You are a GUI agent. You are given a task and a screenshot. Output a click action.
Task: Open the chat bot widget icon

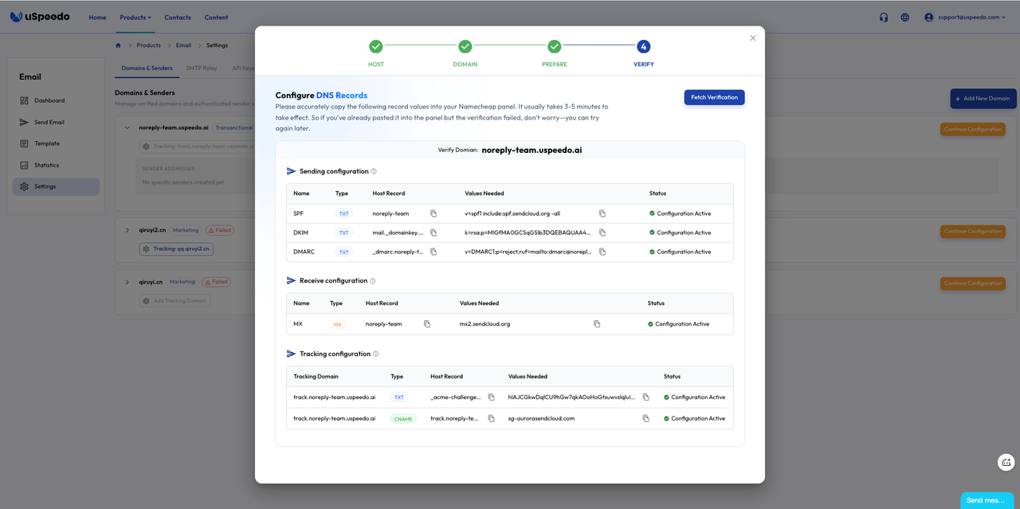1006,462
